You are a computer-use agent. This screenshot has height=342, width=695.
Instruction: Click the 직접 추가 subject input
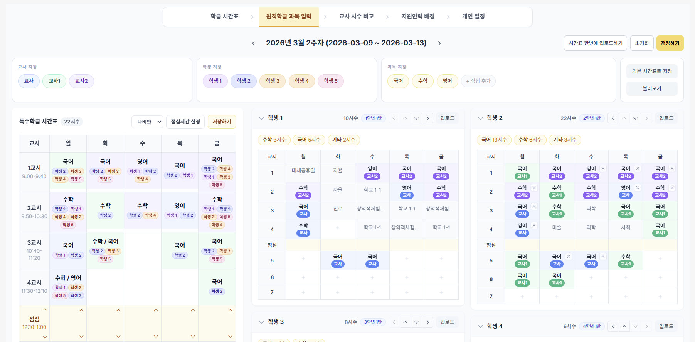coord(478,81)
